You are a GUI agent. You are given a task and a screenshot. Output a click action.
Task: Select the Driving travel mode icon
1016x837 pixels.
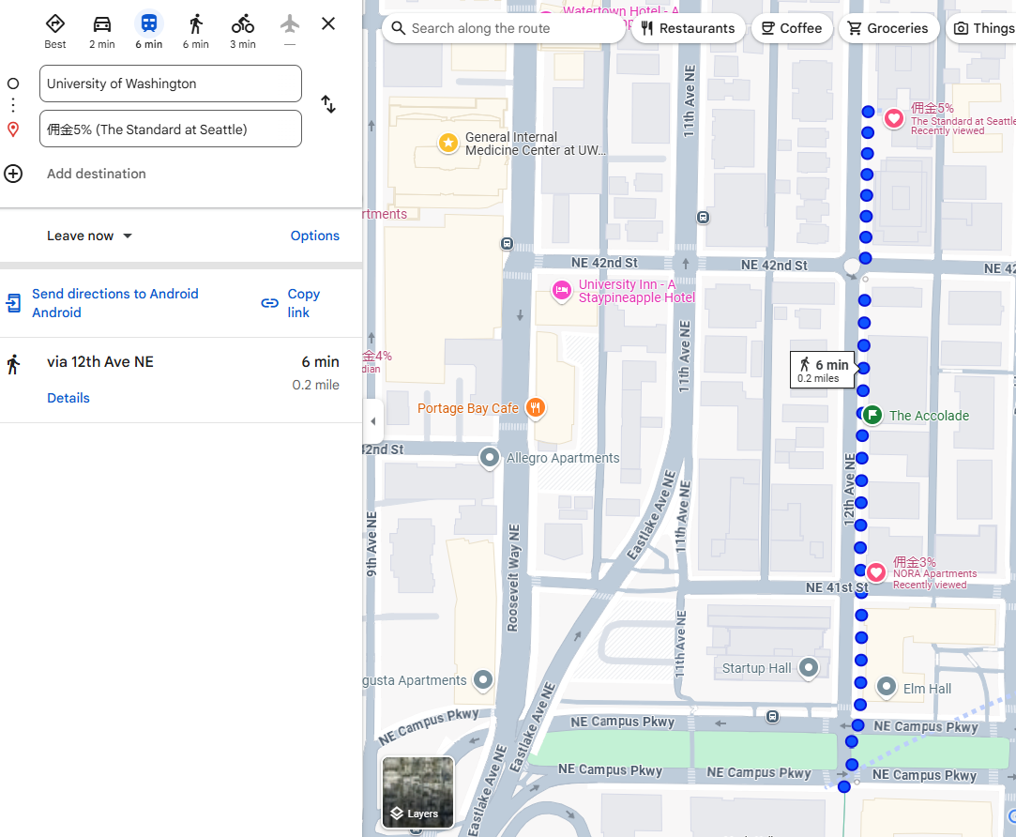tap(102, 24)
